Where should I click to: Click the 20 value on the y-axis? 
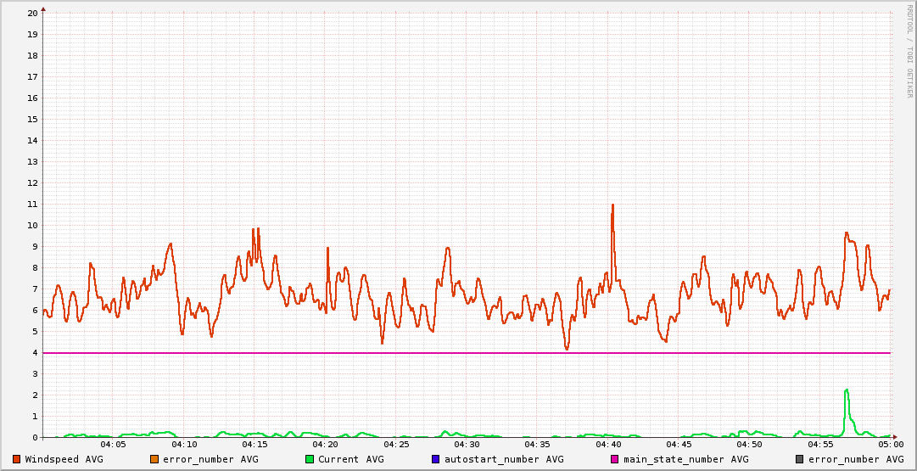tap(32, 13)
